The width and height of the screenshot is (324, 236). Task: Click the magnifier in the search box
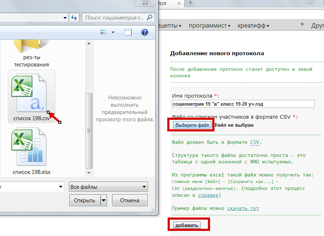point(149,17)
